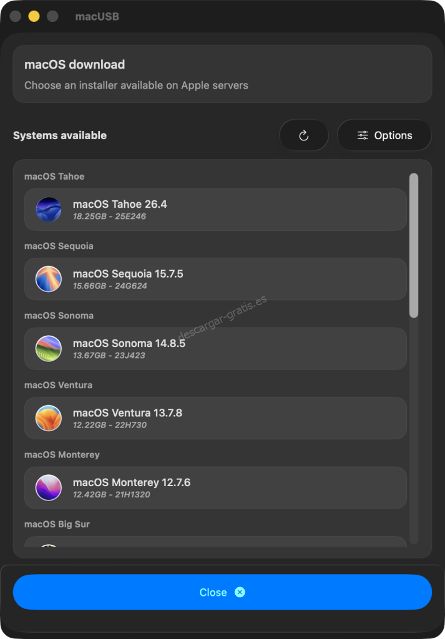Click the yellow minimize window button
This screenshot has height=639, width=445.
click(34, 16)
